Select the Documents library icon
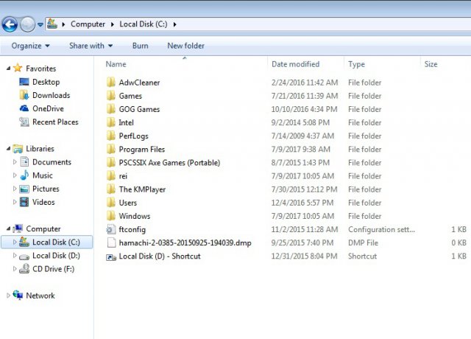471x339 pixels. pos(24,162)
